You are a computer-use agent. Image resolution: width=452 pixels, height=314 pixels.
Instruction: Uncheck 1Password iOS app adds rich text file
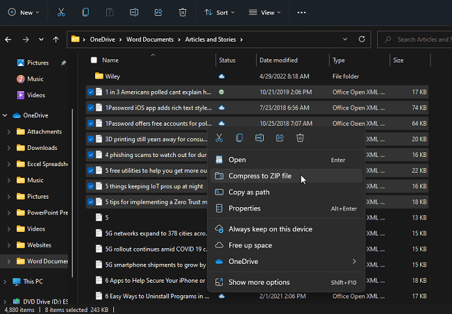coord(91,107)
